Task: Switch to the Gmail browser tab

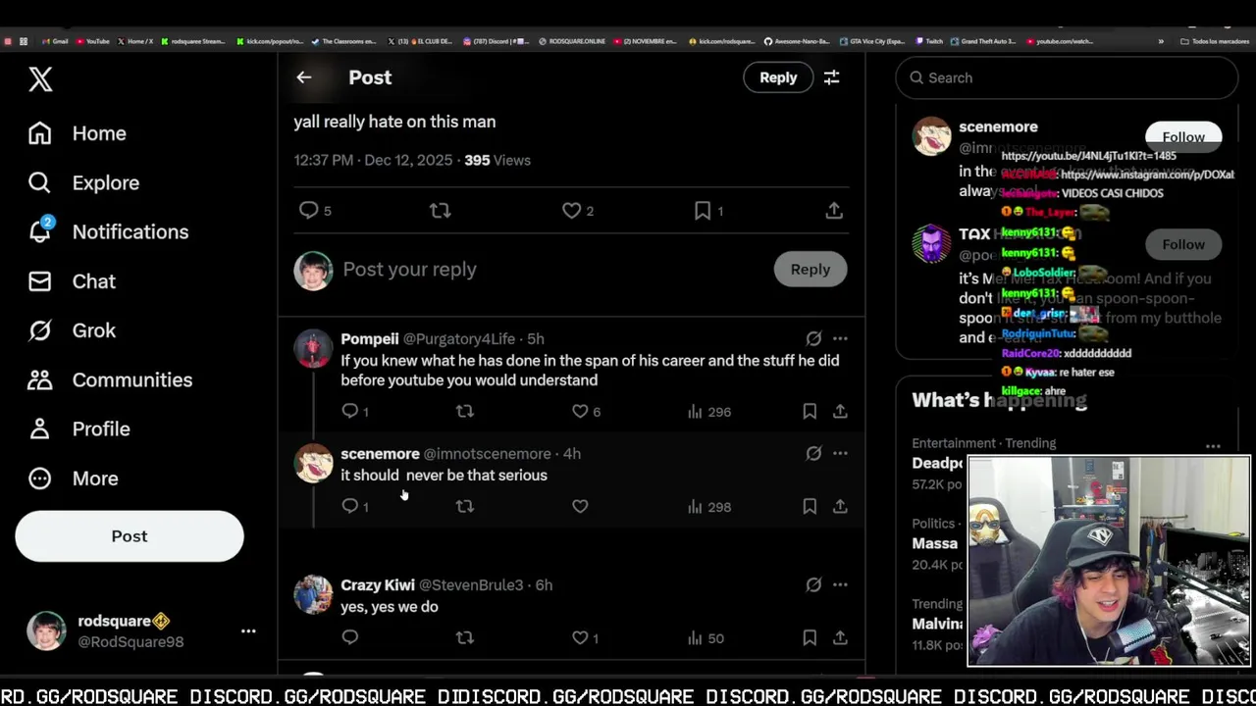Action: point(55,41)
